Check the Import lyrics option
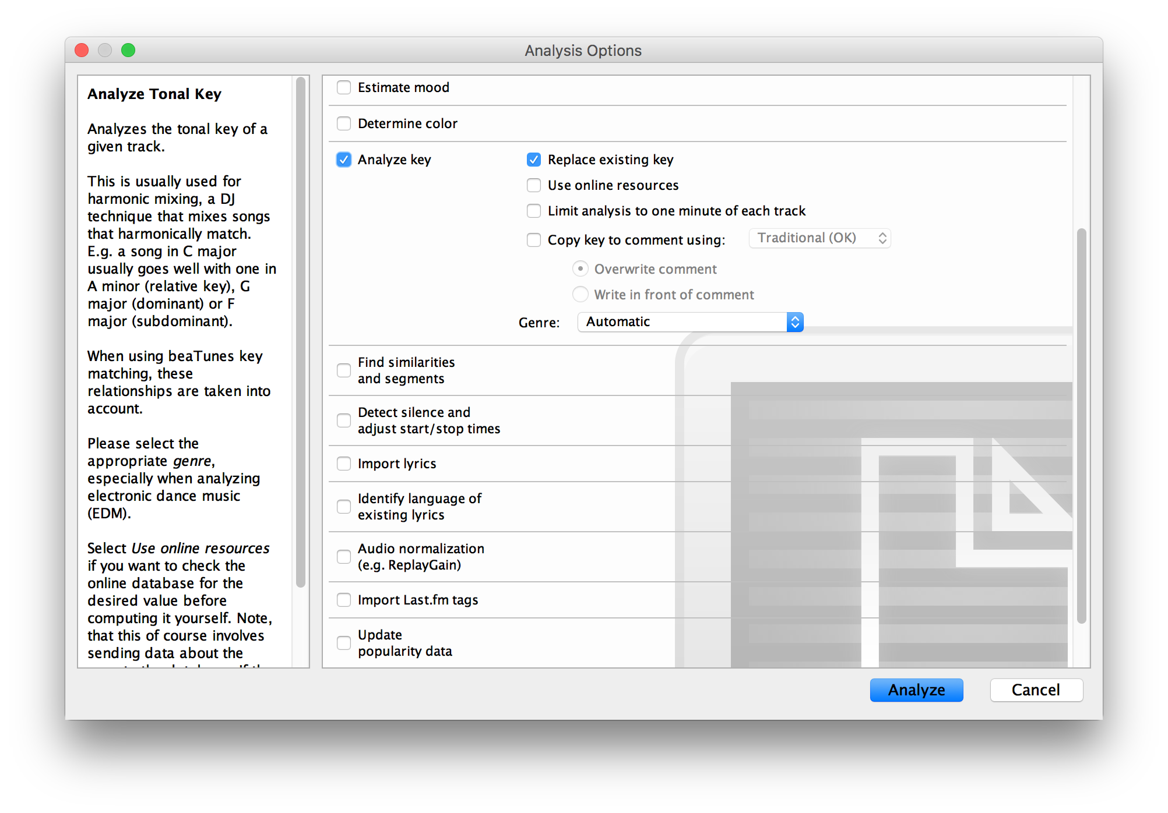 [x=344, y=463]
